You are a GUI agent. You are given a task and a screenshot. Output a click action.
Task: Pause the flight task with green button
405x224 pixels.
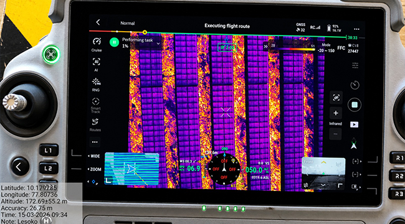[114, 42]
